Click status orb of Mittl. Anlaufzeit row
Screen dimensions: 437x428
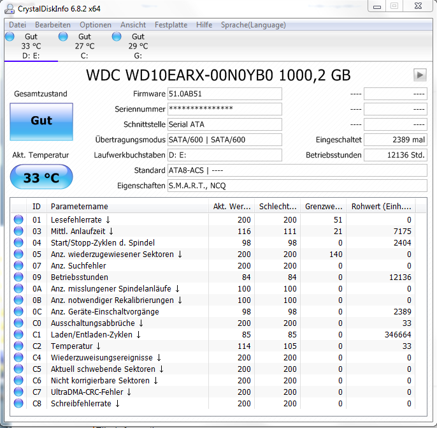pyautogui.click(x=18, y=231)
